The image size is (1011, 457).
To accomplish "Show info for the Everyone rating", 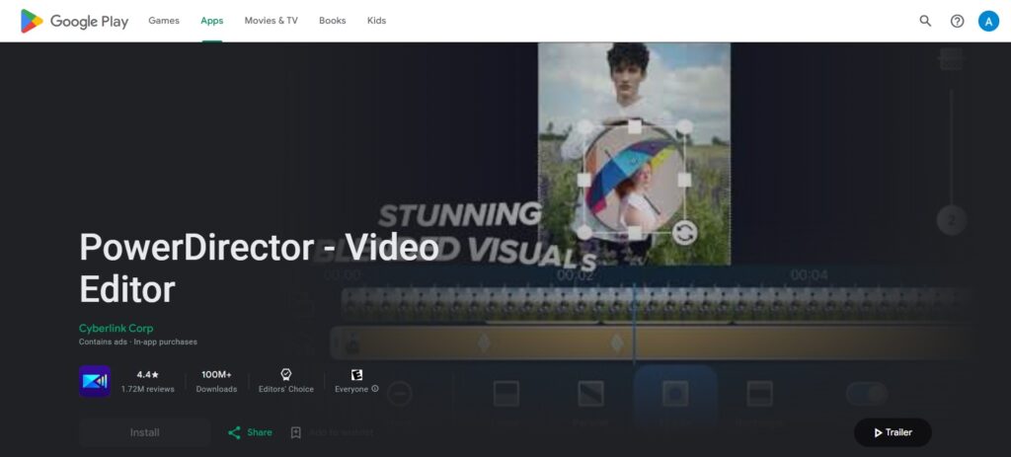I will 375,389.
